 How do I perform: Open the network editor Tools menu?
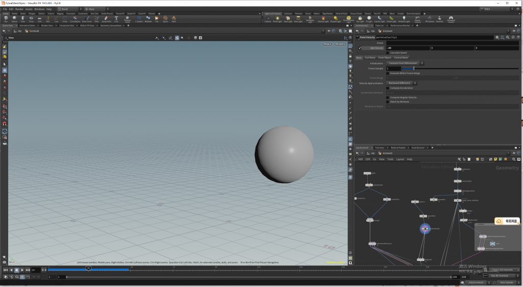[390, 159]
